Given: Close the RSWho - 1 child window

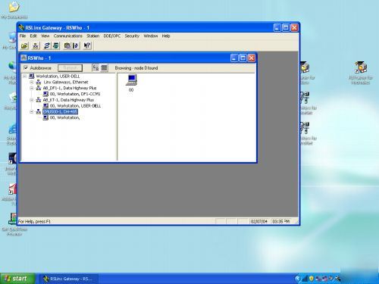Looking at the screenshot, I should (x=252, y=58).
